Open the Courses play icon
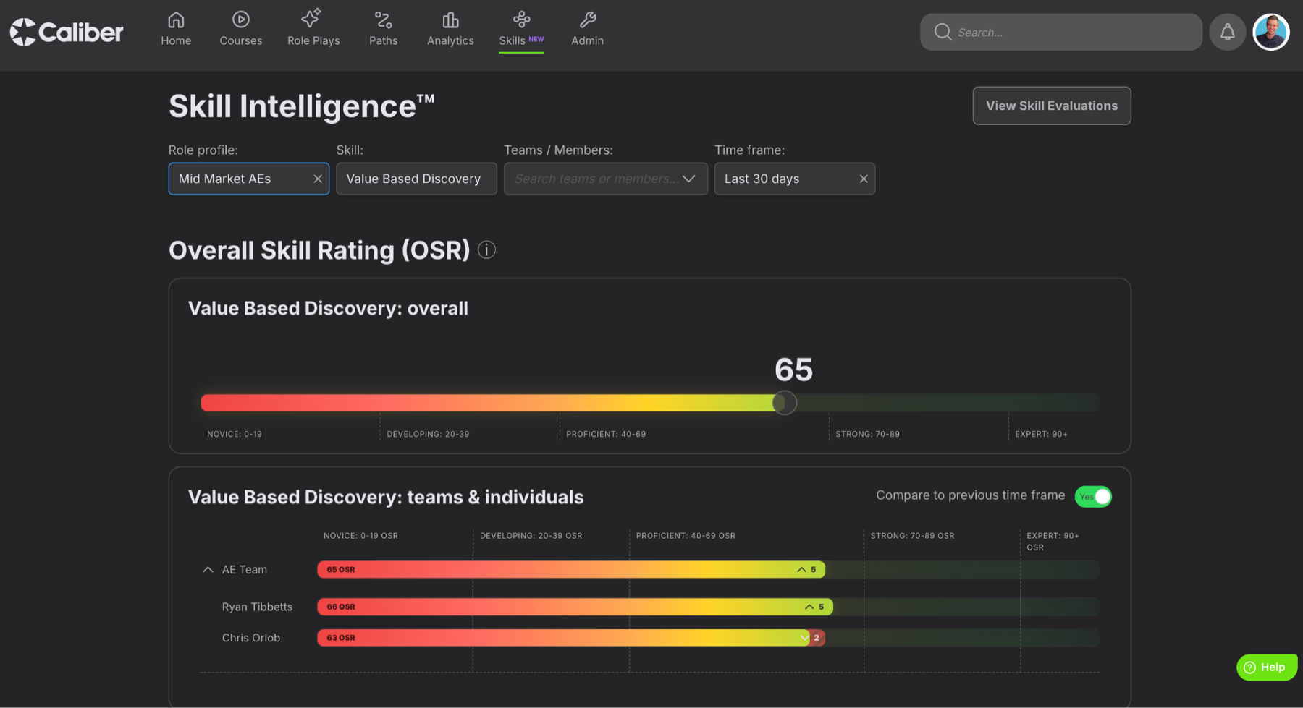 tap(241, 20)
